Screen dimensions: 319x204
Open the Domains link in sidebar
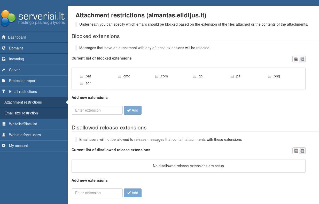[16, 48]
